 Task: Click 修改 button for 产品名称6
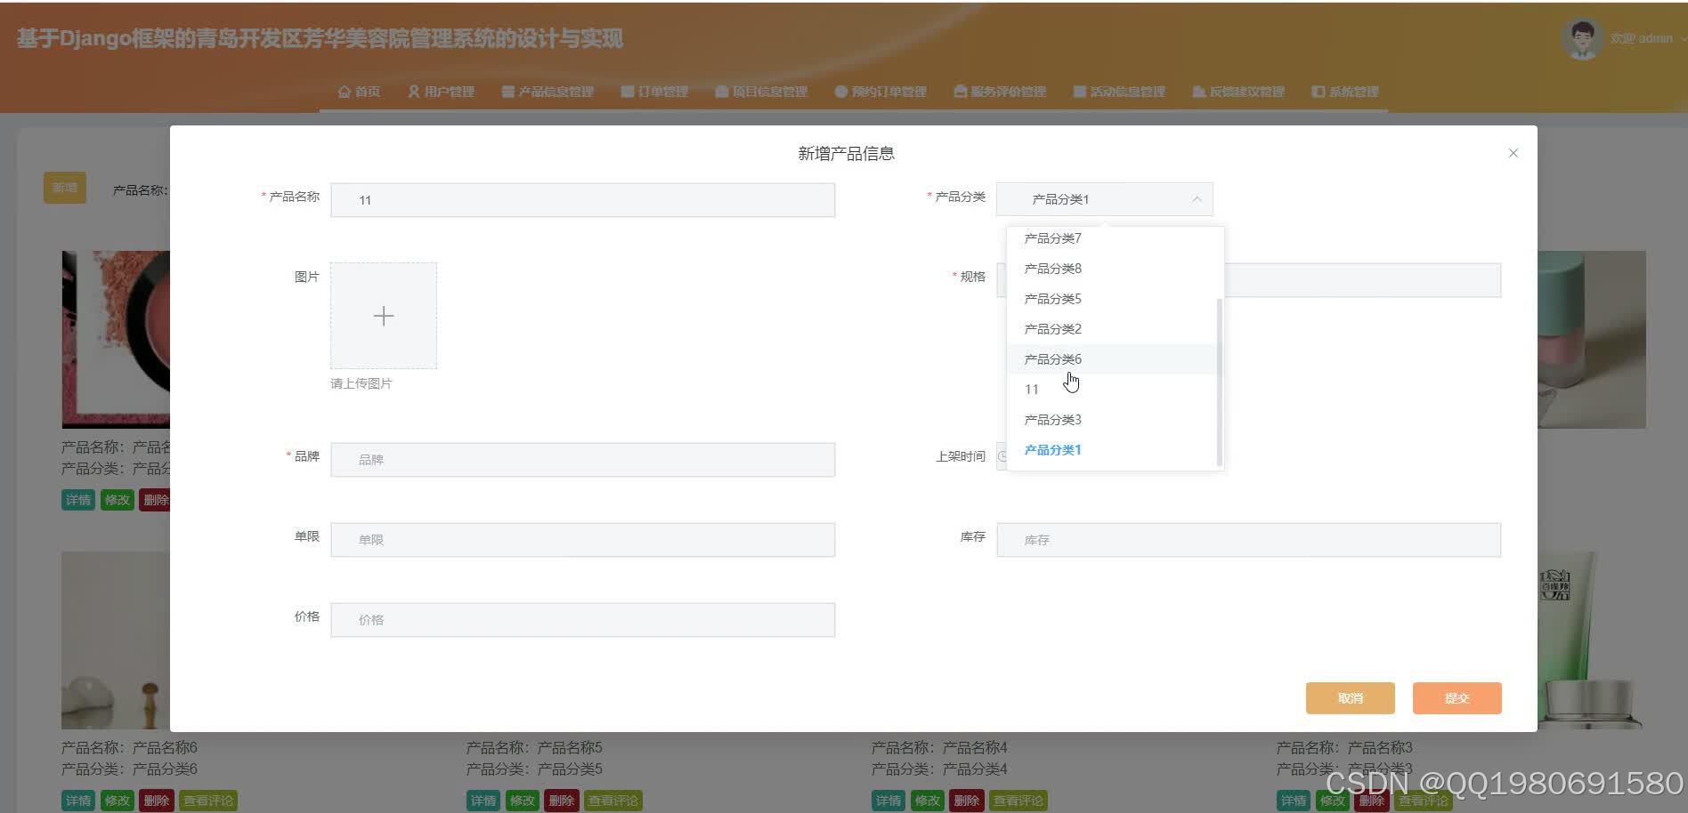(x=118, y=801)
